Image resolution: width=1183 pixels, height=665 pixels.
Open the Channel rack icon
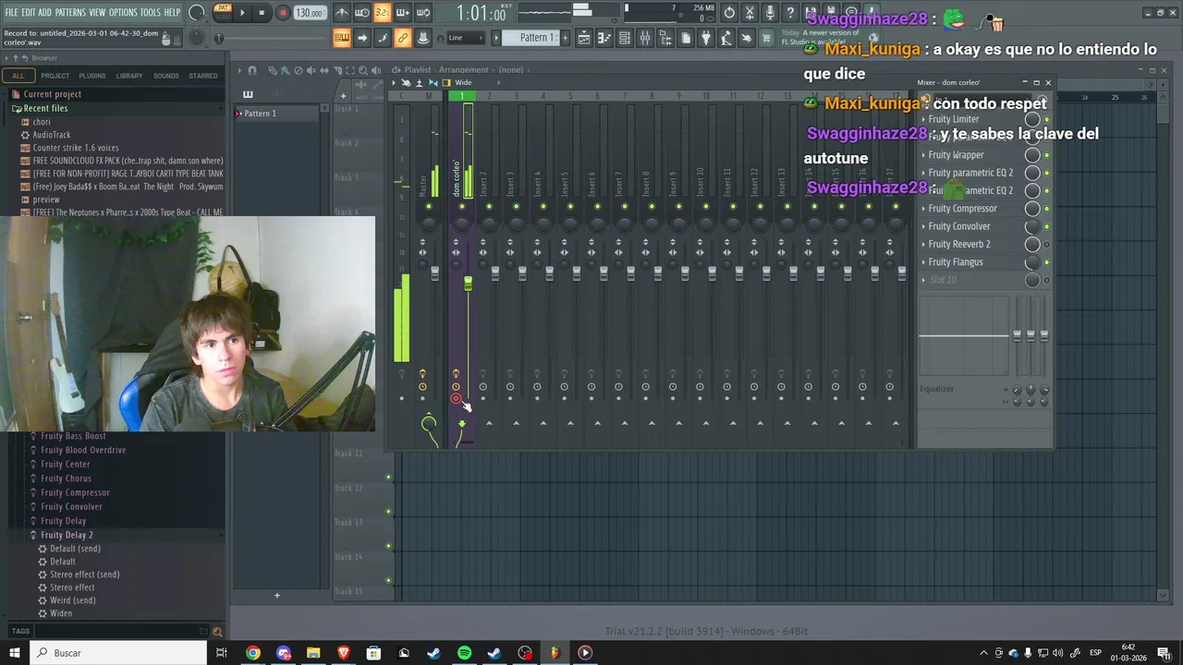(x=625, y=38)
